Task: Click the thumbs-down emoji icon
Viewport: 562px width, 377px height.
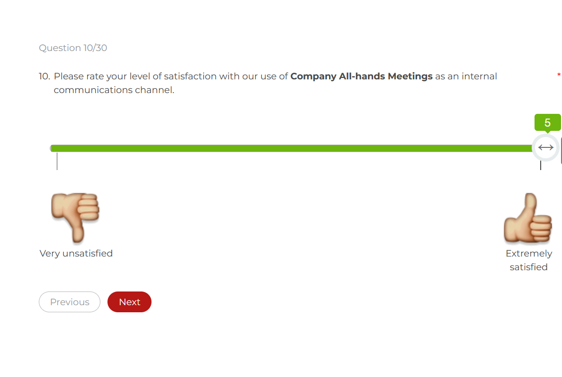Action: [x=75, y=218]
